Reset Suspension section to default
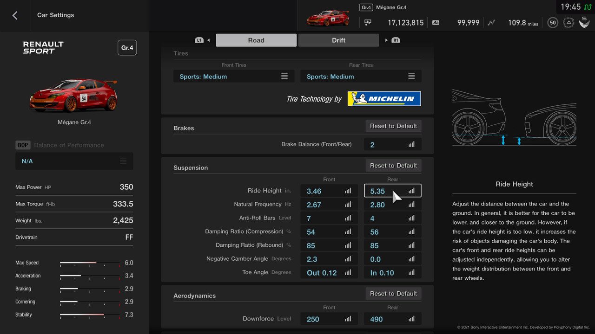 point(393,166)
